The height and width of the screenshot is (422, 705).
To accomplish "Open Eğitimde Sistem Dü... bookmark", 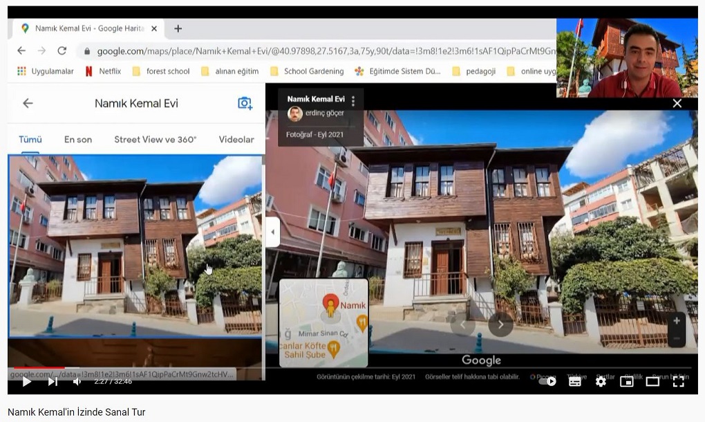I will pyautogui.click(x=397, y=71).
